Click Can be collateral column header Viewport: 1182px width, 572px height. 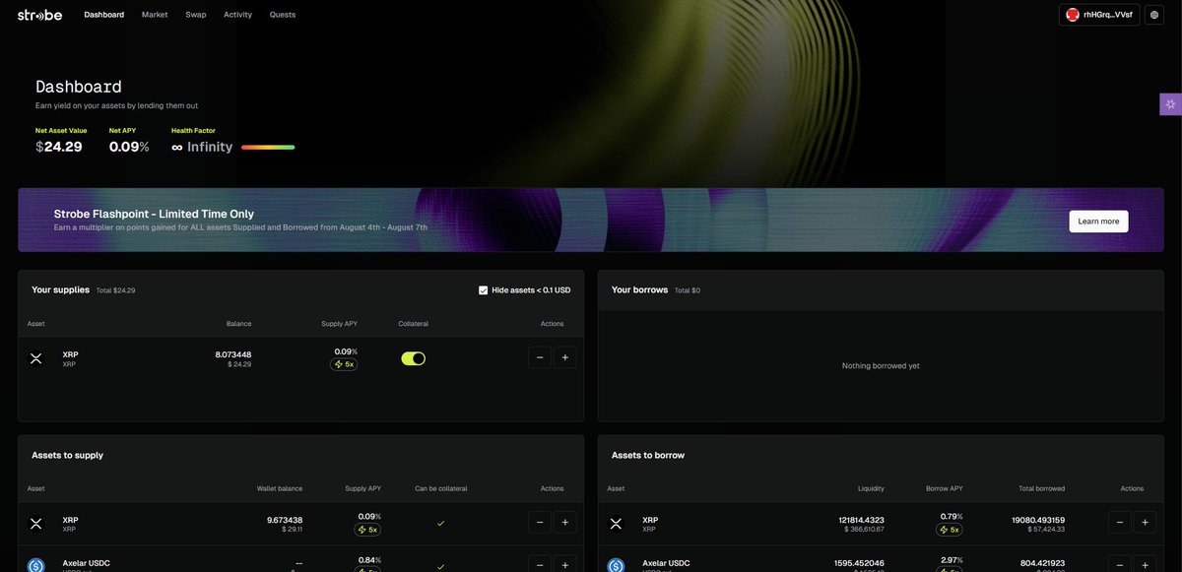pos(441,488)
